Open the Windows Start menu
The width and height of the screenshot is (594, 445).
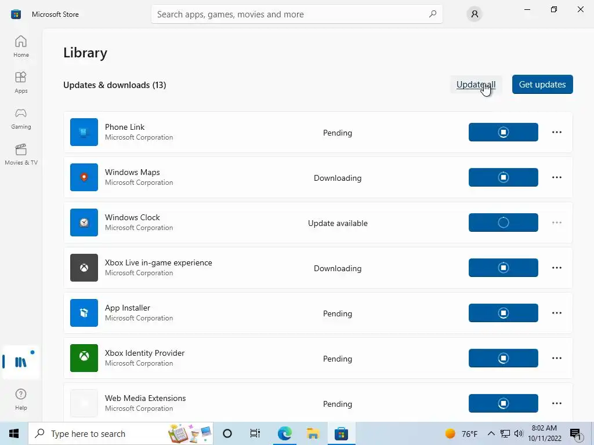(14, 433)
